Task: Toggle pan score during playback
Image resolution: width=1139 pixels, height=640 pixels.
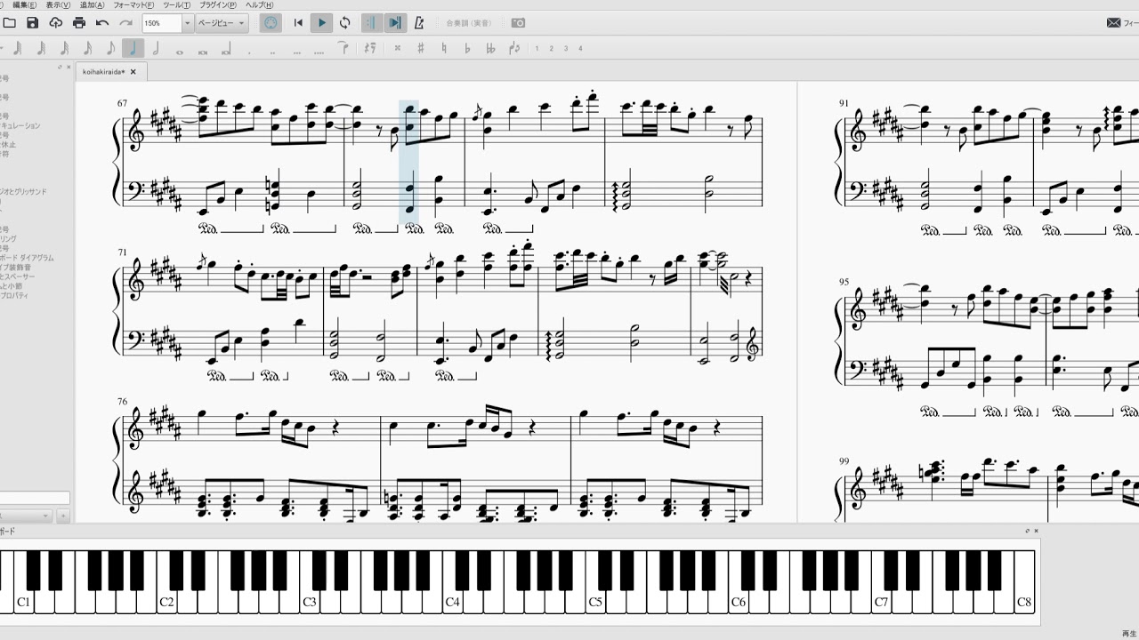Action: 395,22
